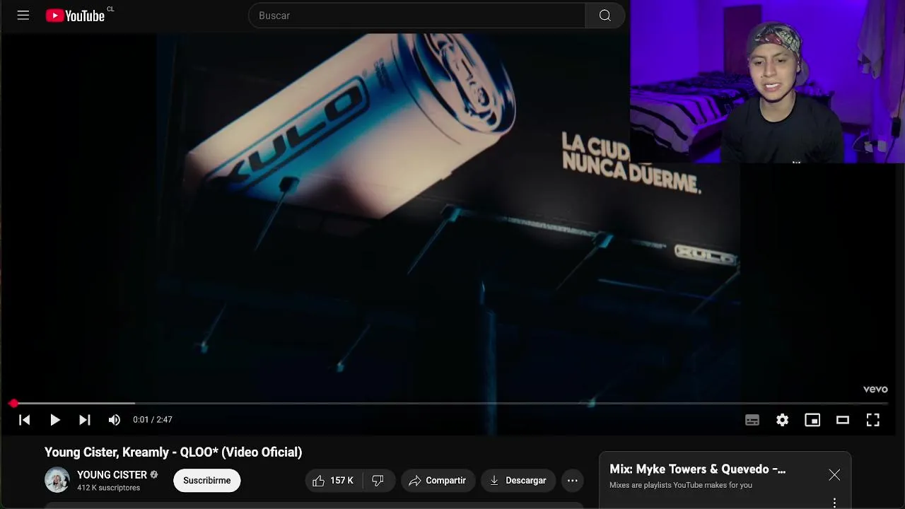The image size is (905, 509).
Task: Click the Buscar search field
Action: coord(416,16)
